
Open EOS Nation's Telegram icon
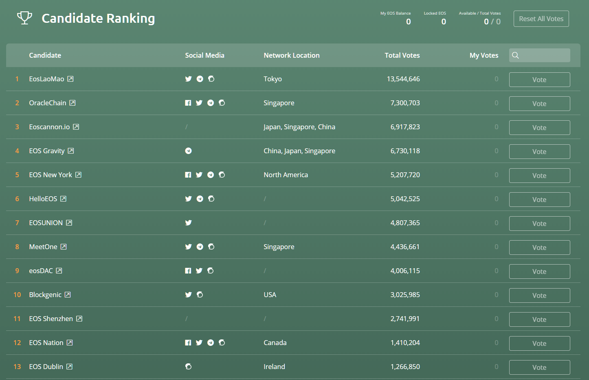tap(210, 343)
